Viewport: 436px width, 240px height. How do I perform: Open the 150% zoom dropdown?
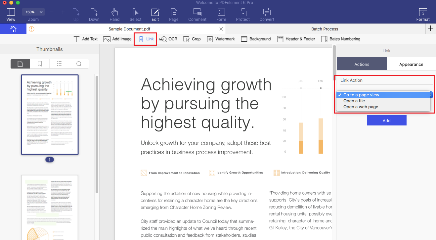33,12
